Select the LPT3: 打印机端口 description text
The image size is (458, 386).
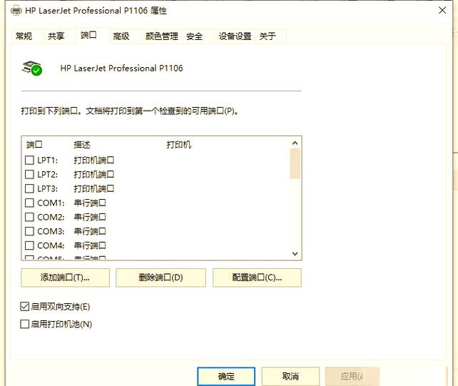93,188
